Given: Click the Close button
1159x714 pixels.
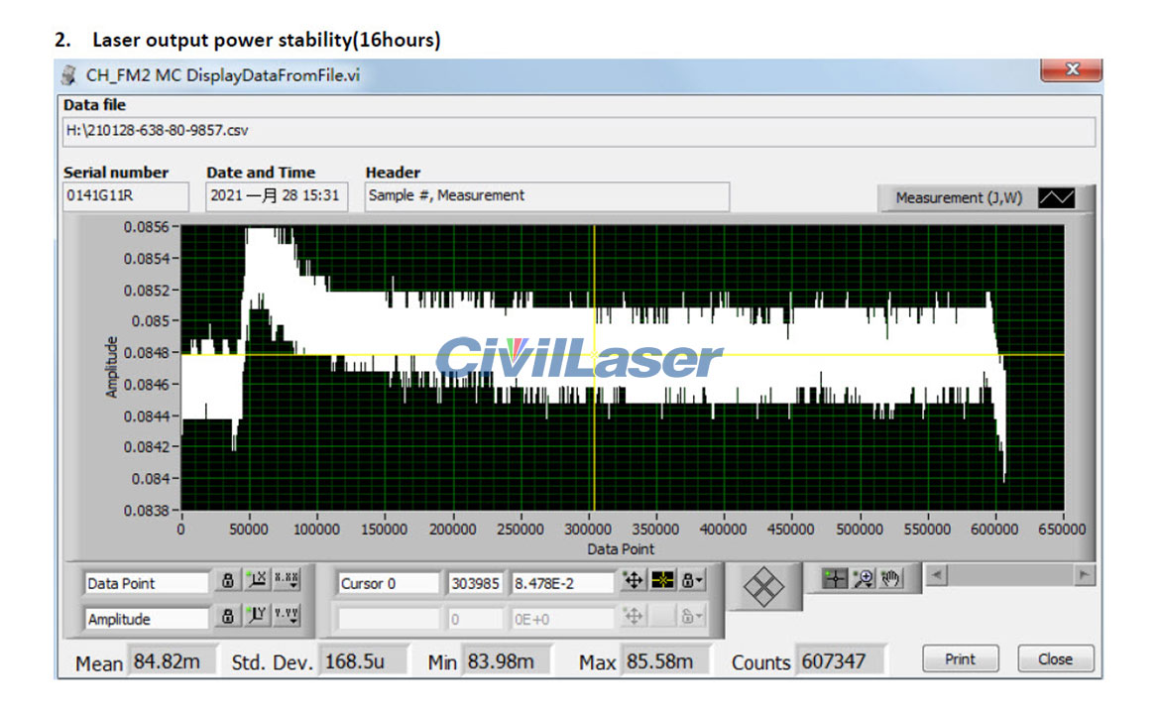Looking at the screenshot, I should tap(1055, 659).
